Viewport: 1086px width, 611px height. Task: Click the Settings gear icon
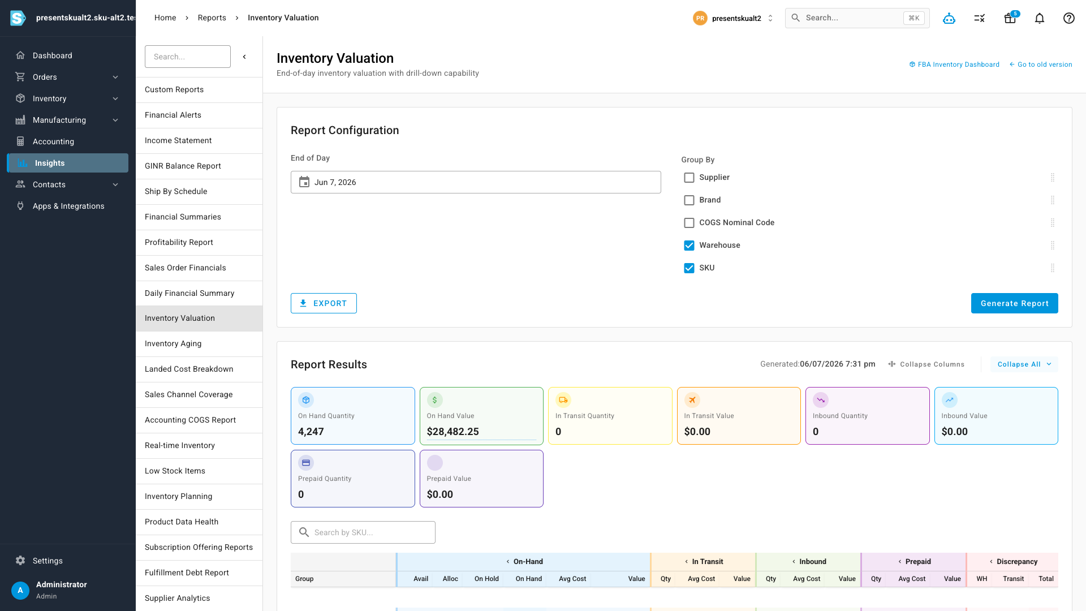(x=20, y=561)
